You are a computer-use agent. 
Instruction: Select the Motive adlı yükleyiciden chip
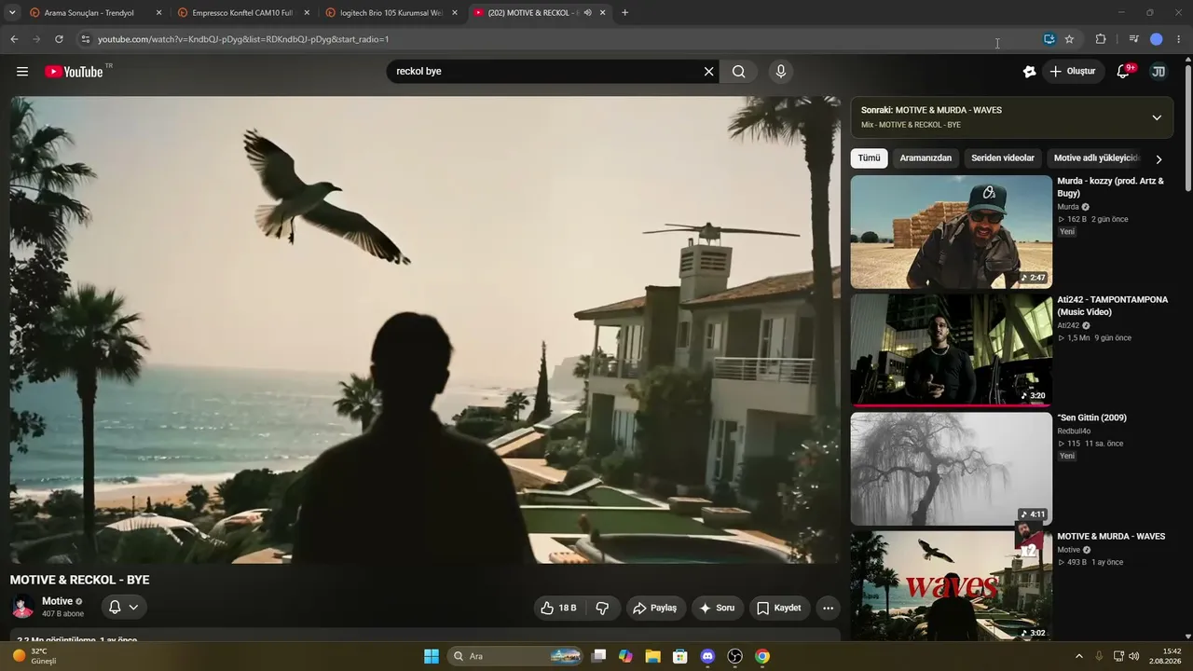pos(1097,158)
